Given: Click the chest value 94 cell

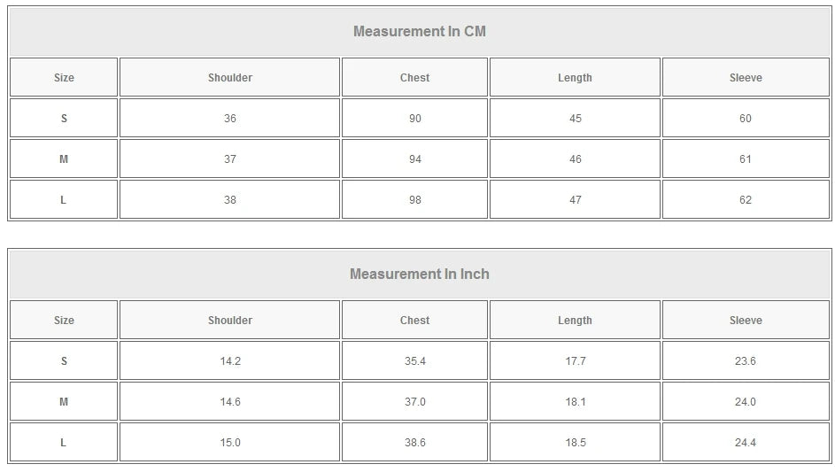Looking at the screenshot, I should pyautogui.click(x=414, y=159).
